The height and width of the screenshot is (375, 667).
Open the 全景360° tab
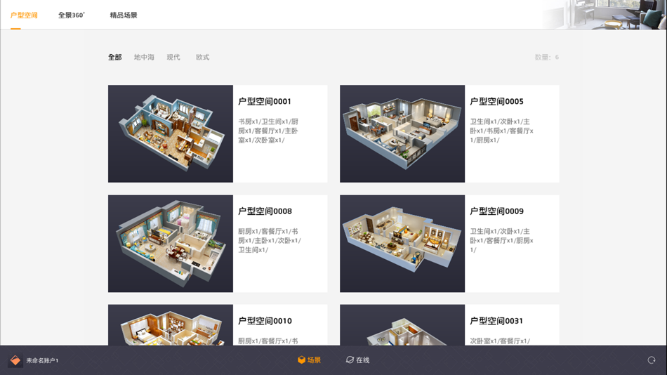(72, 15)
